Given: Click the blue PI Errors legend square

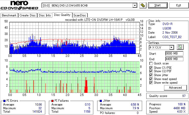Looking at the screenshot, I should click(5, 101).
